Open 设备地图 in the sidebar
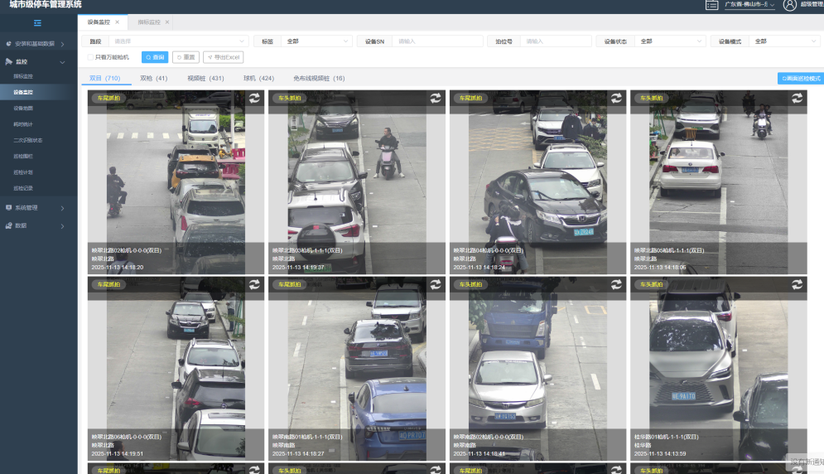This screenshot has height=474, width=824. coord(23,108)
